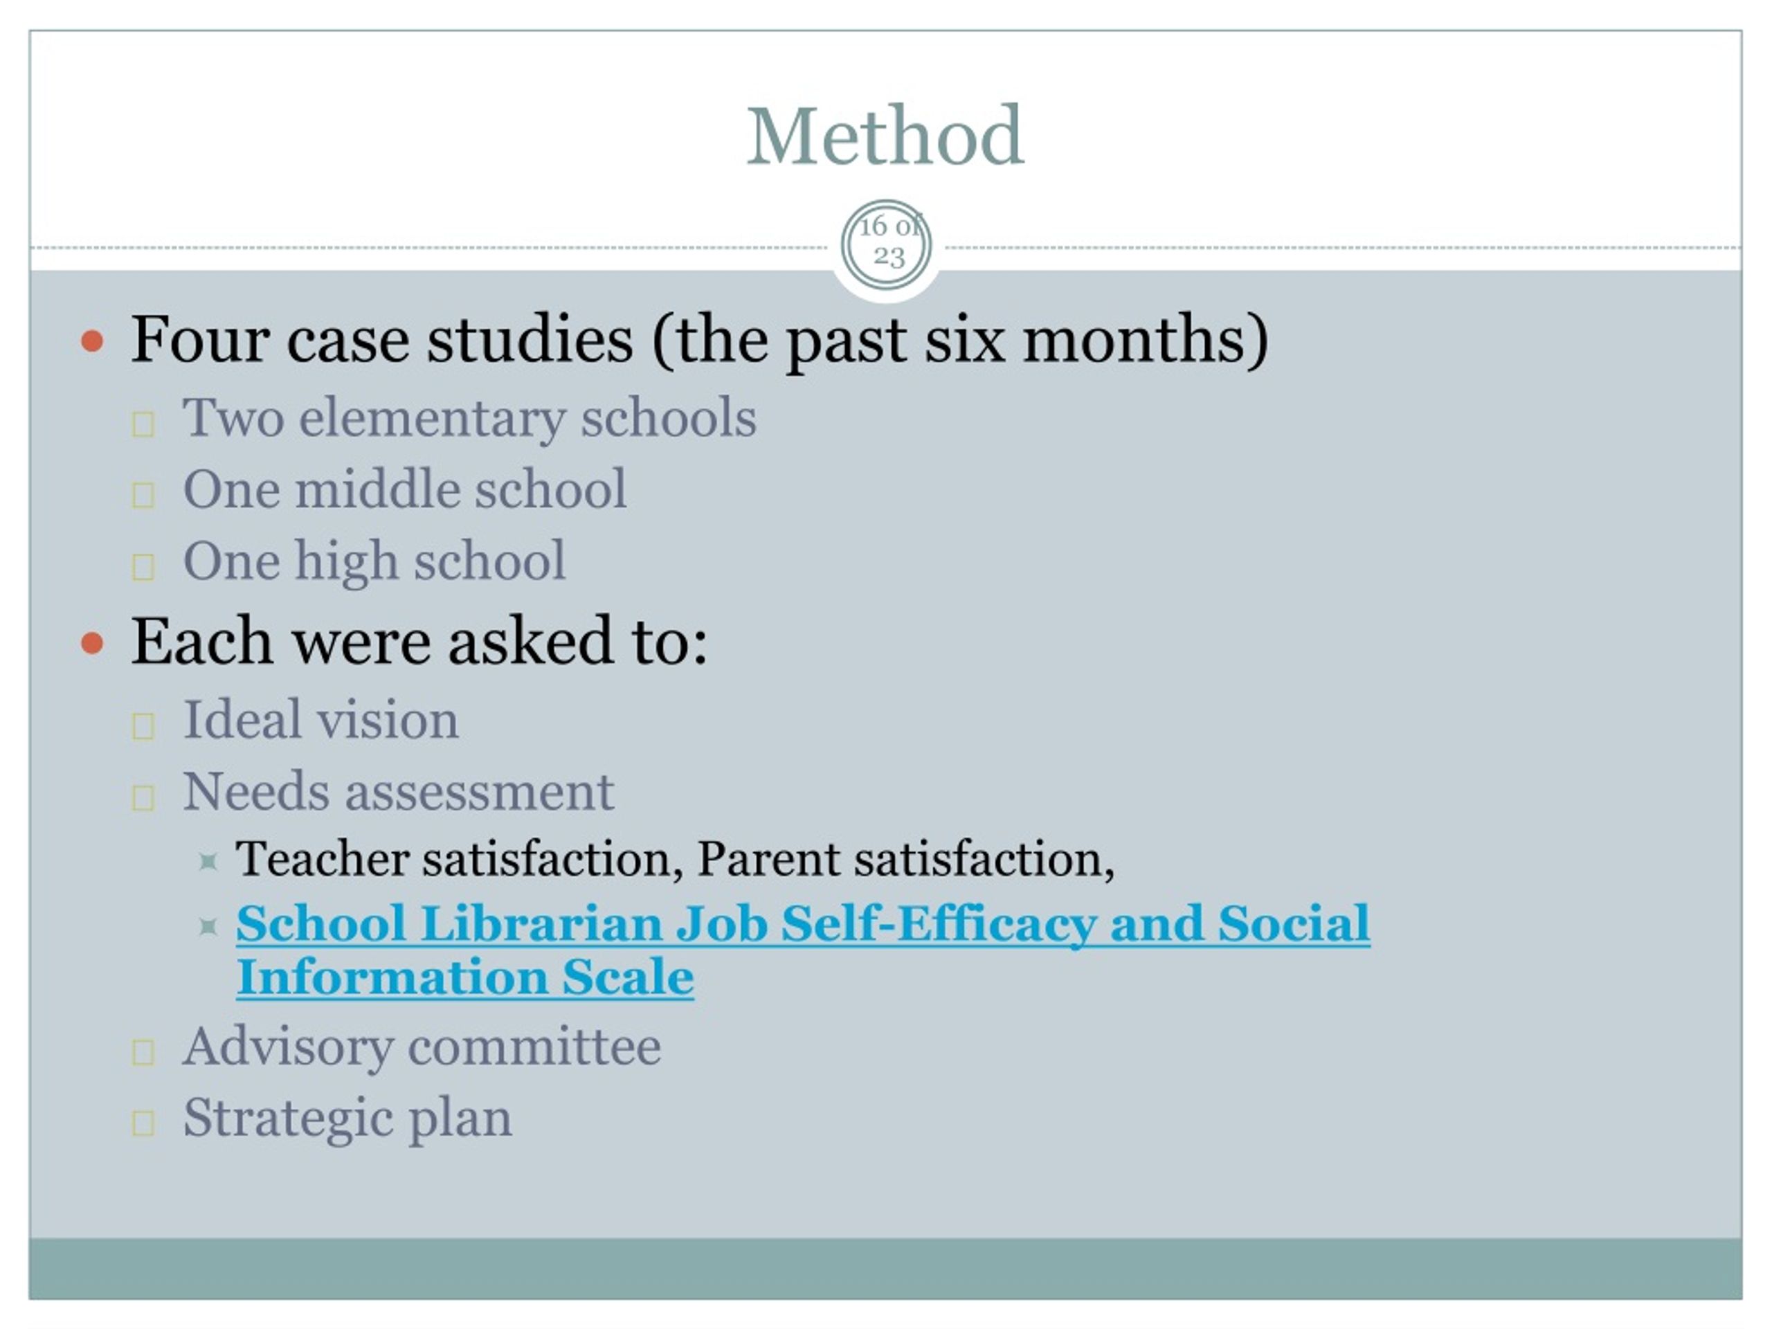
Task: Click the square bullet next to Two elementary schools
Action: (x=143, y=424)
